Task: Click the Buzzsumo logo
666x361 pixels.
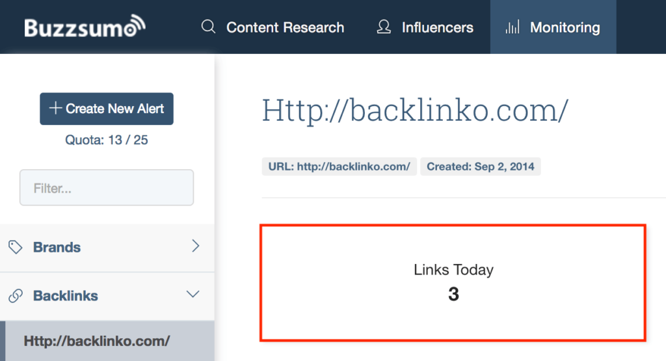Action: click(x=85, y=27)
